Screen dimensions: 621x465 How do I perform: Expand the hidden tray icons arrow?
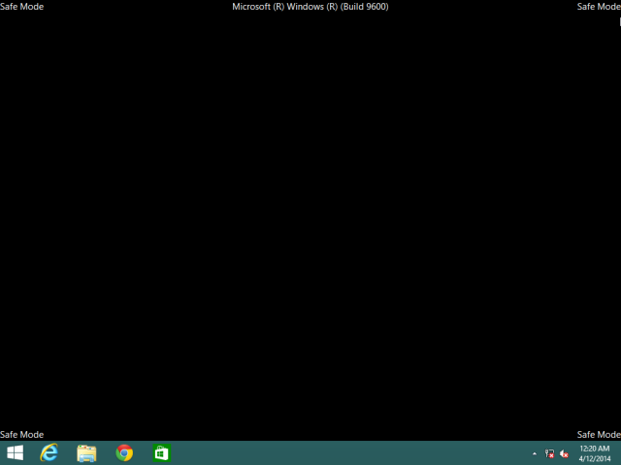(534, 453)
